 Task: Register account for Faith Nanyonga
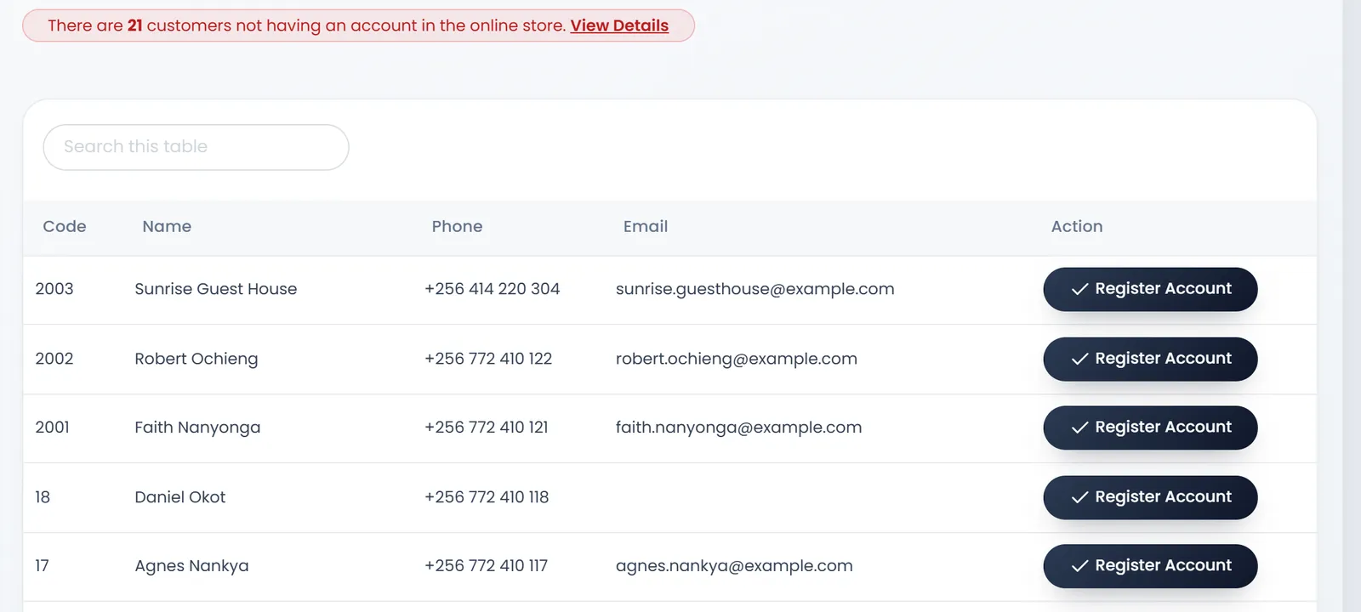pos(1150,428)
